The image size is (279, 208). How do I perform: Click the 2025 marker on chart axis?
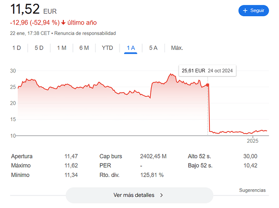[x=252, y=141]
